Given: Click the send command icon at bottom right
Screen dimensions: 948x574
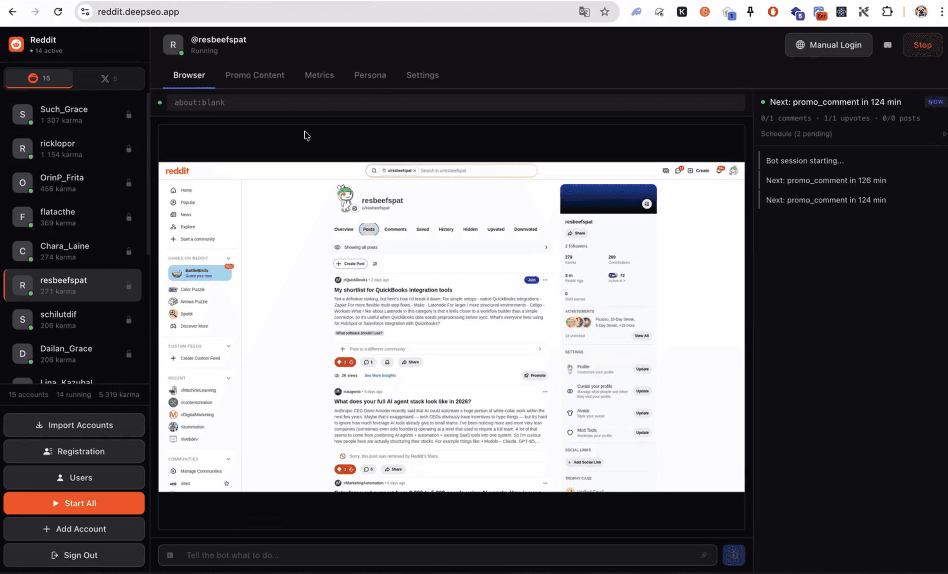Looking at the screenshot, I should [x=734, y=555].
